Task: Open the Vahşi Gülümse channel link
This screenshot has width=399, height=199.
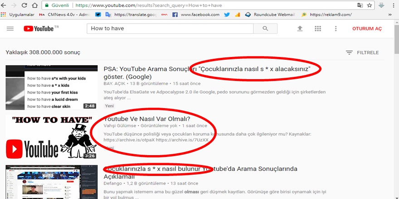Action: (120, 126)
